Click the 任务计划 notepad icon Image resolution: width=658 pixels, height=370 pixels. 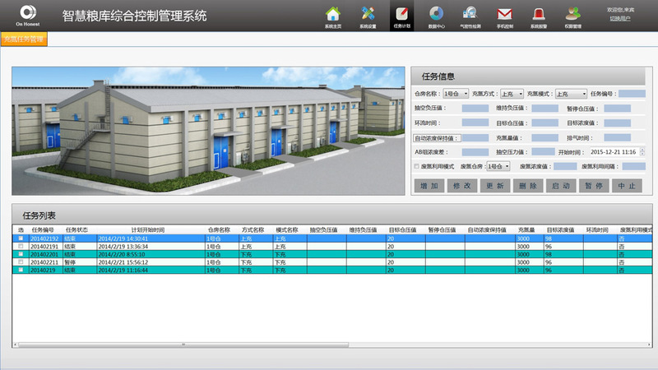coord(402,14)
